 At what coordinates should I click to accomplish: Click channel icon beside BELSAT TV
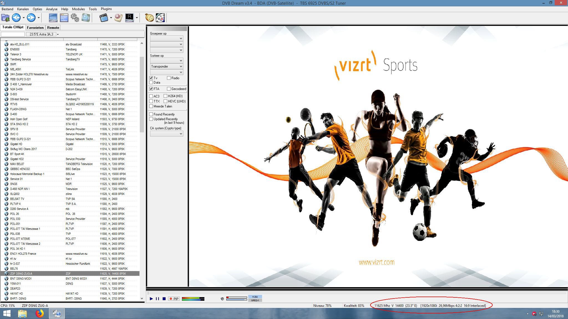(x=6, y=199)
